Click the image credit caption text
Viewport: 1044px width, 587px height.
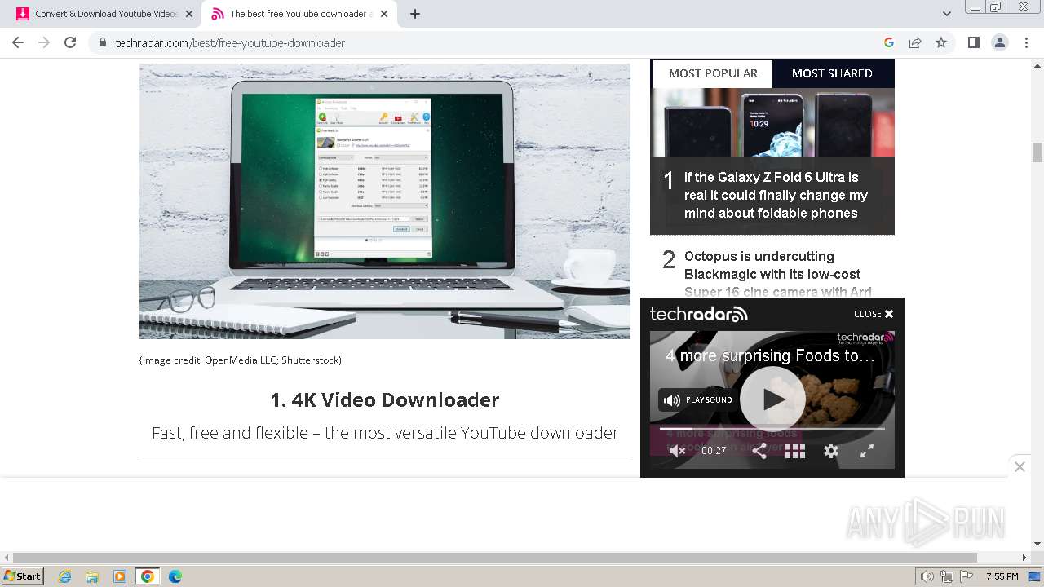(241, 360)
